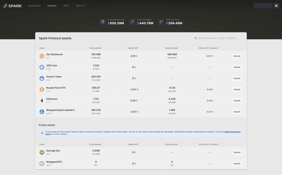The height and width of the screenshot is (175, 282).
Task: Click the info icon in frozen assets notice
Action: tap(42, 133)
